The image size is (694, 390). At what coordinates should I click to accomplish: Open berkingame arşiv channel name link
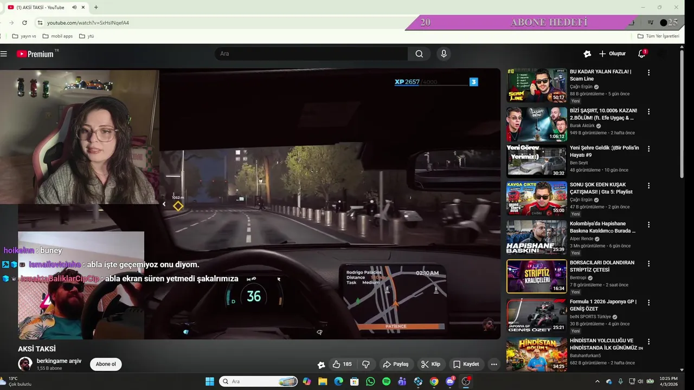pyautogui.click(x=59, y=361)
